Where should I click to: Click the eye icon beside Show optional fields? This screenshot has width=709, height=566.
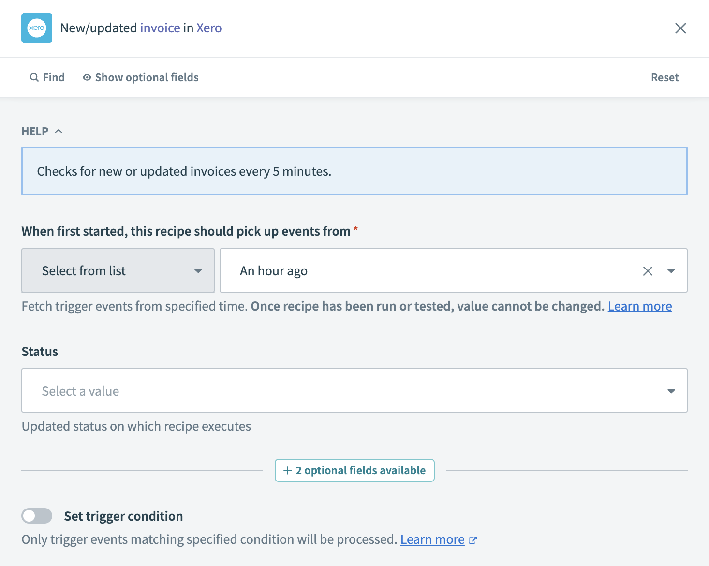tap(86, 77)
